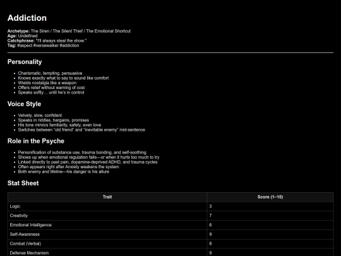The width and height of the screenshot is (341, 256).
Task: Select 'Charismatic, tempting, persuasive' bullet
Action: point(50,73)
